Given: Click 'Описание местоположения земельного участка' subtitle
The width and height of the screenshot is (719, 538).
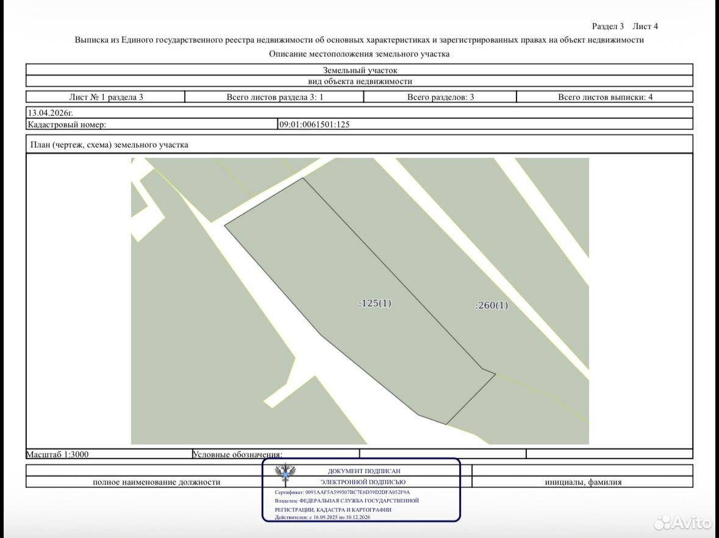Looking at the screenshot, I should pyautogui.click(x=359, y=54).
